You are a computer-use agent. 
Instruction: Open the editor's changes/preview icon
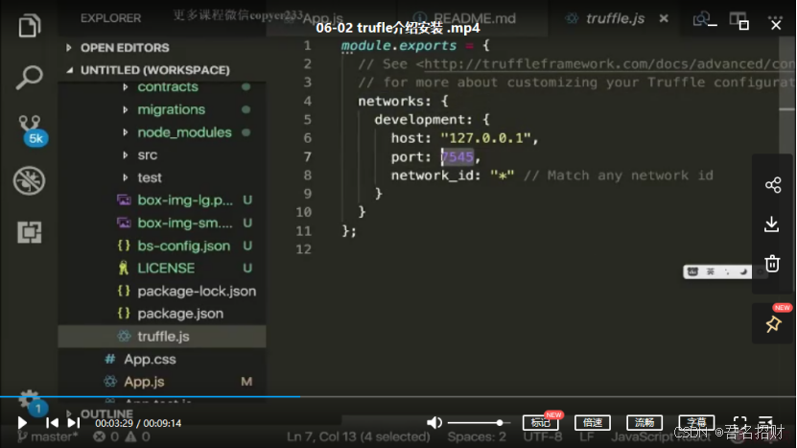click(700, 19)
